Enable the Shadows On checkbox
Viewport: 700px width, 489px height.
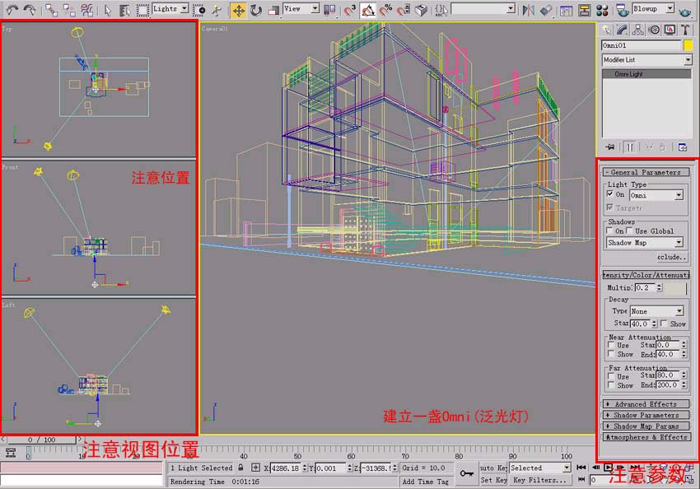pyautogui.click(x=610, y=231)
